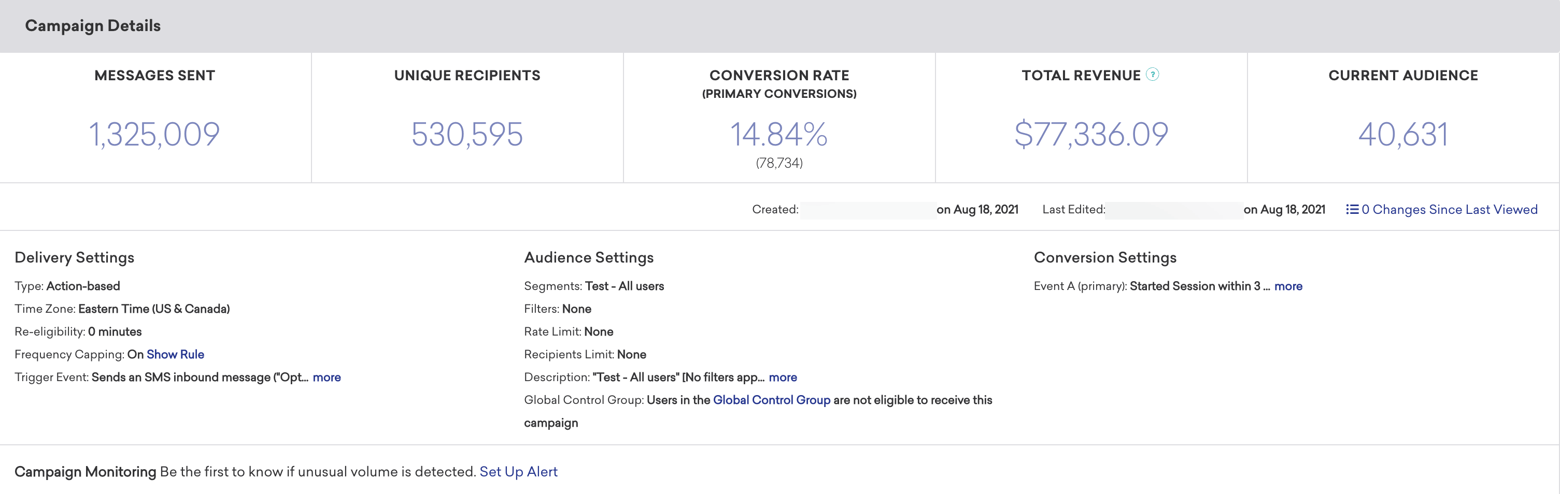Click the 14.84% conversion rate value
The height and width of the screenshot is (494, 1560).
click(x=779, y=134)
